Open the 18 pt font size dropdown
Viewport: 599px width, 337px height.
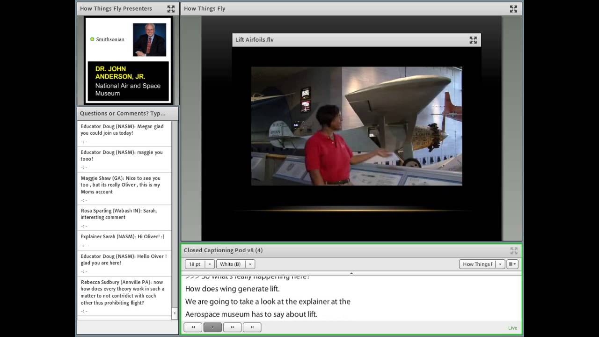199,264
